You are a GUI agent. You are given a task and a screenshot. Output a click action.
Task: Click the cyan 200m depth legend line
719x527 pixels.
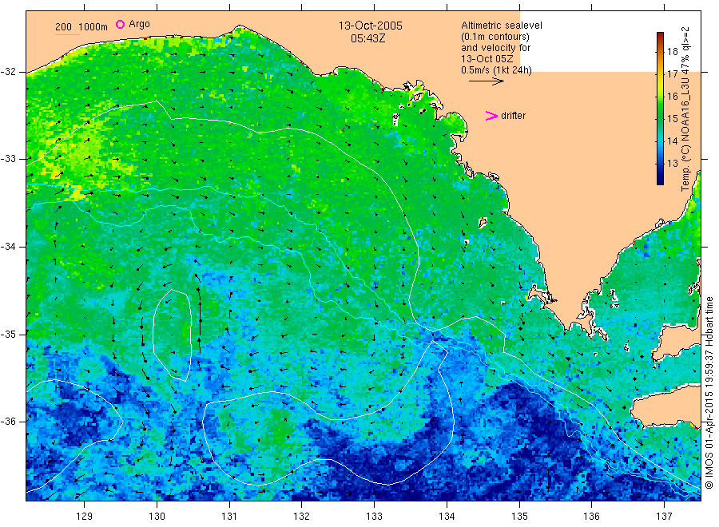click(x=67, y=34)
